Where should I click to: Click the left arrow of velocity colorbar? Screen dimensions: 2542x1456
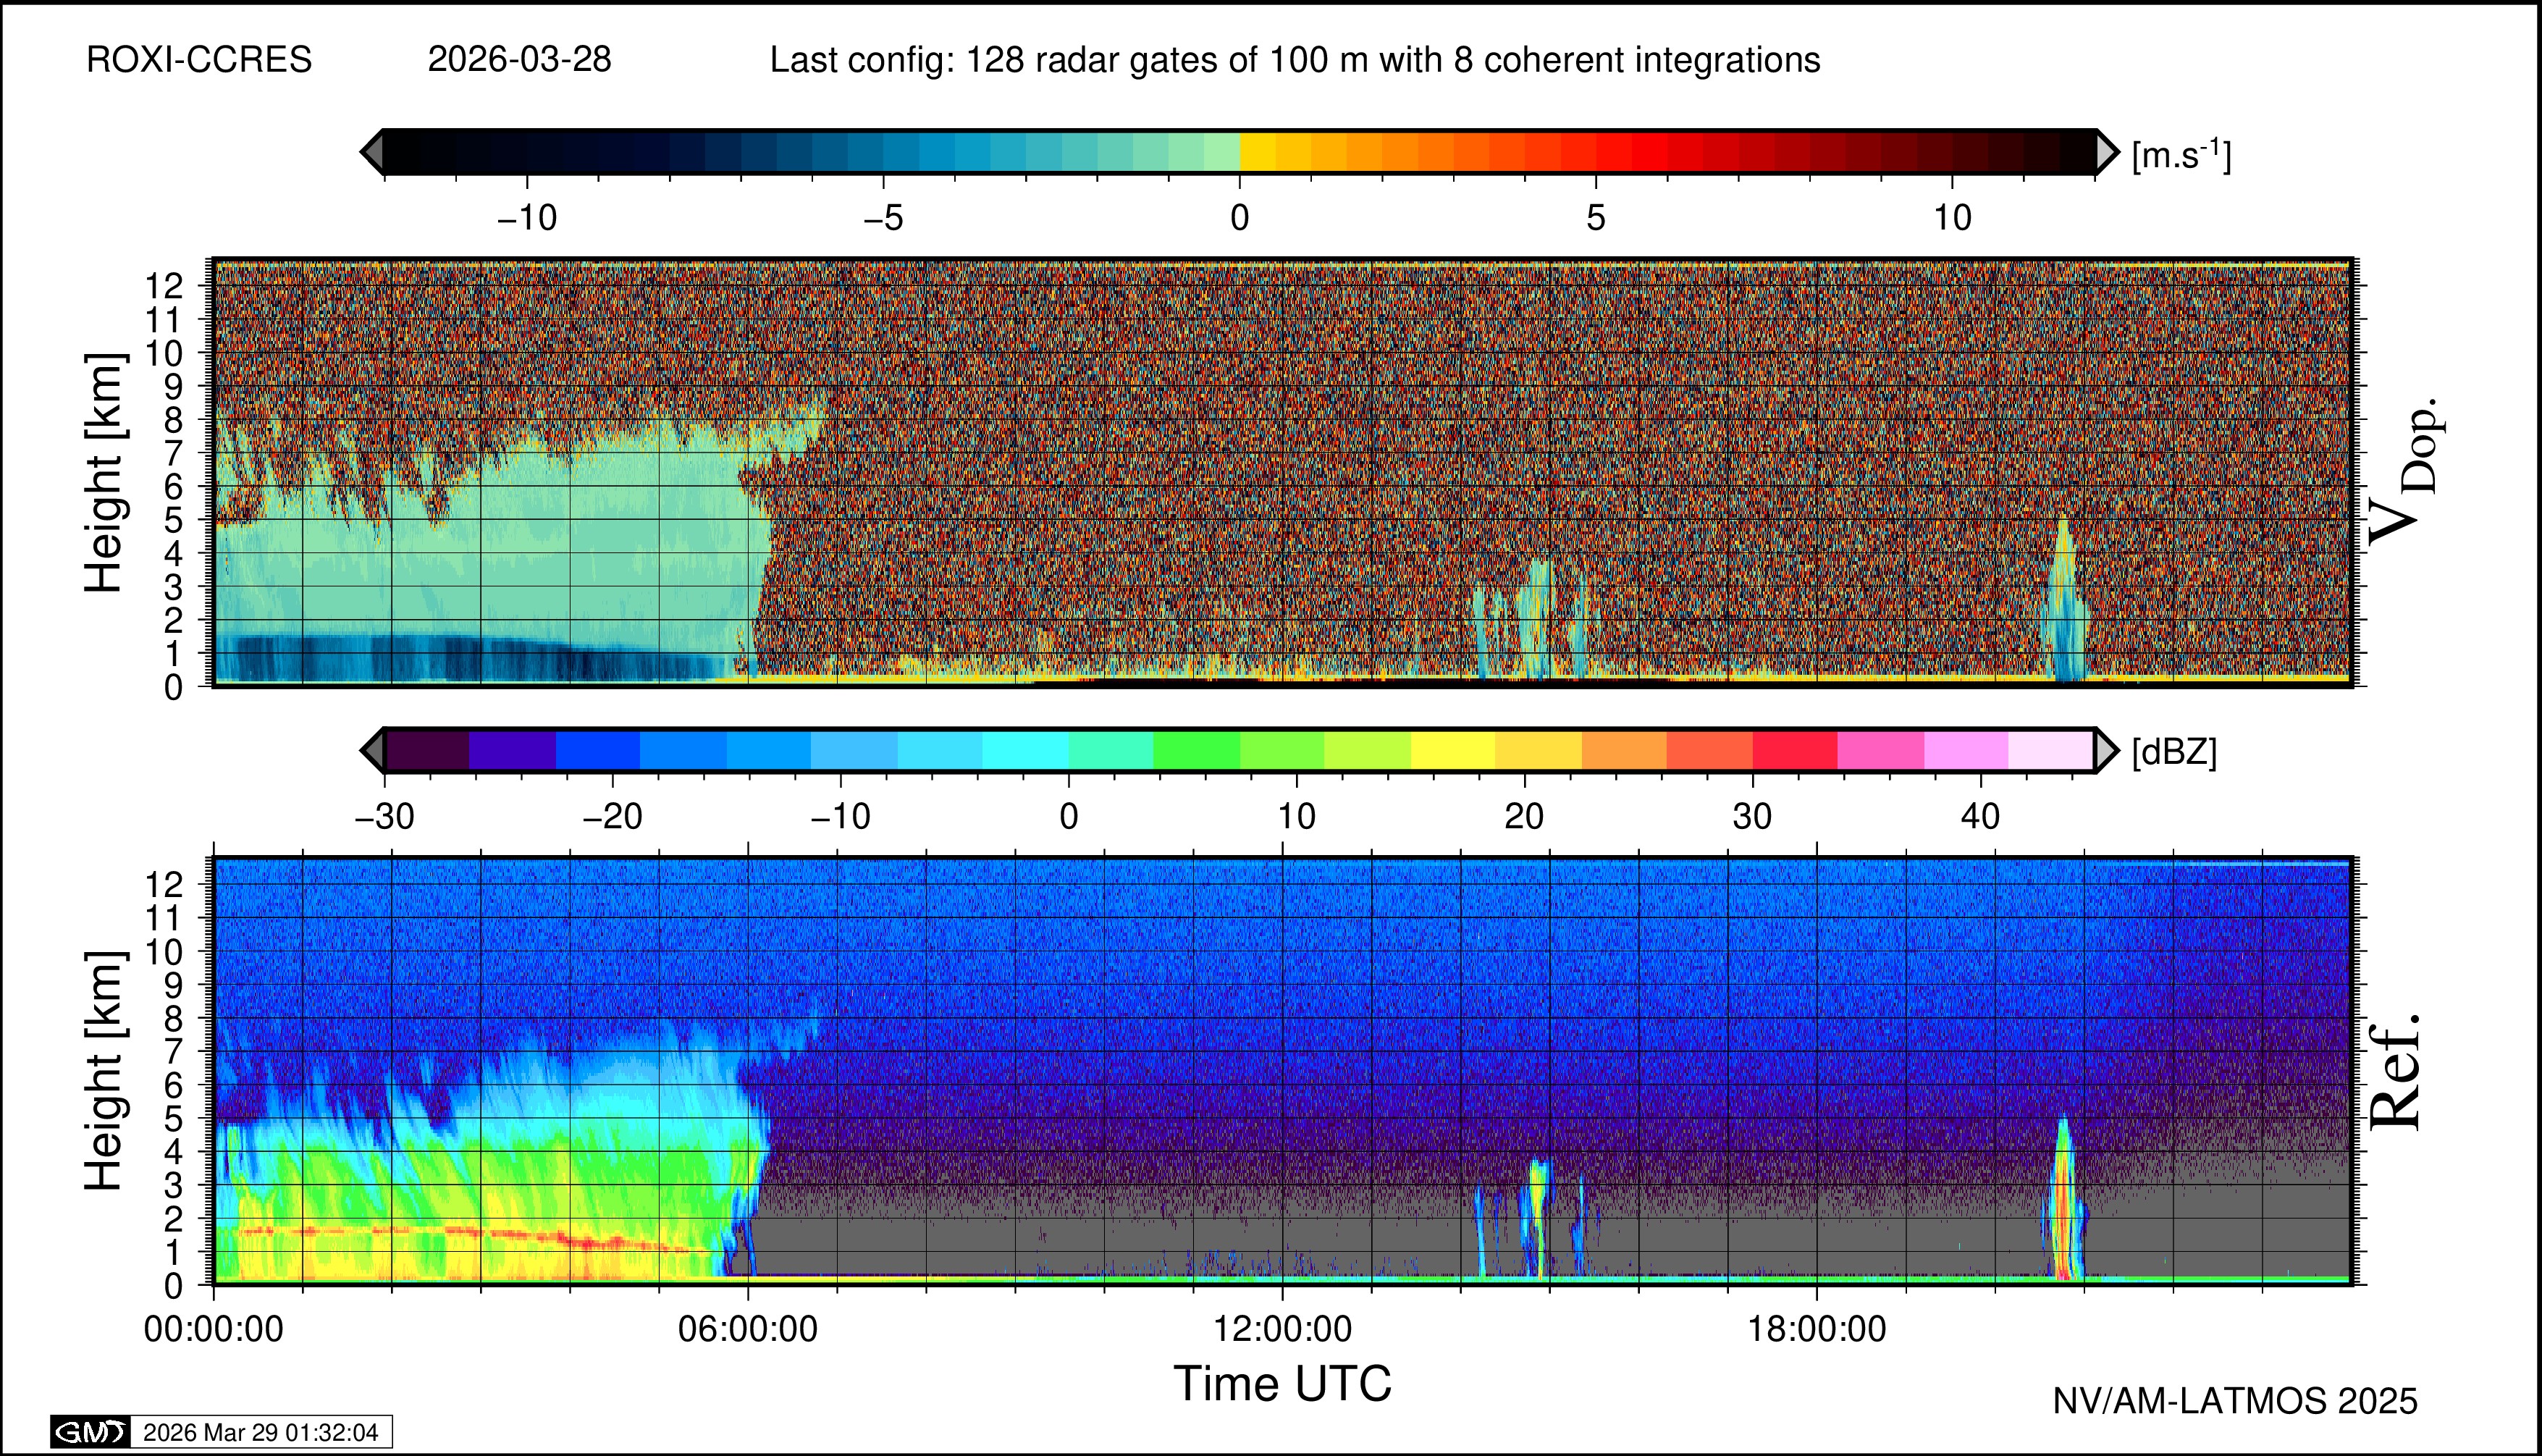372,152
